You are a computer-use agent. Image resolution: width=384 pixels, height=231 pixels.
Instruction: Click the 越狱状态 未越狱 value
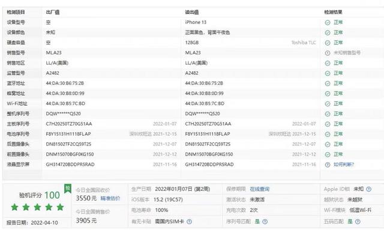[x=355, y=200]
